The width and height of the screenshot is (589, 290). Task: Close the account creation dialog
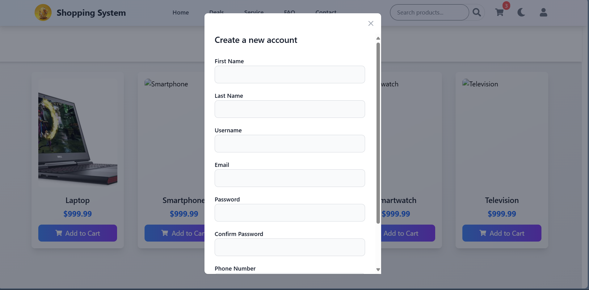371,23
